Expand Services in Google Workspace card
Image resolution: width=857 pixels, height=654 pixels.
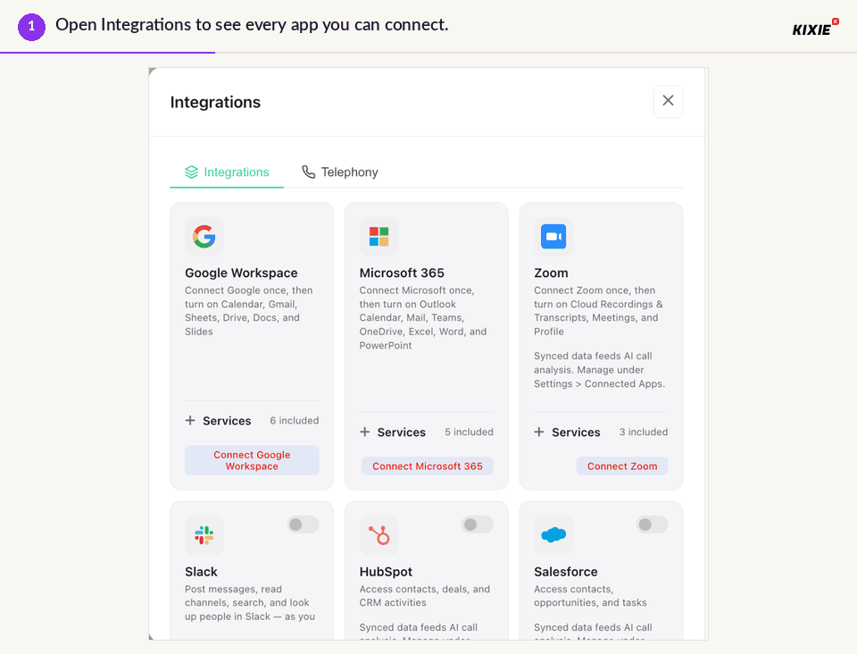[218, 421]
